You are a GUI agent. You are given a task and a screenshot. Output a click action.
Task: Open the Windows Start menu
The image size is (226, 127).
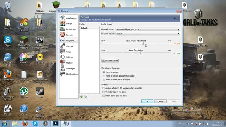coord(4,124)
